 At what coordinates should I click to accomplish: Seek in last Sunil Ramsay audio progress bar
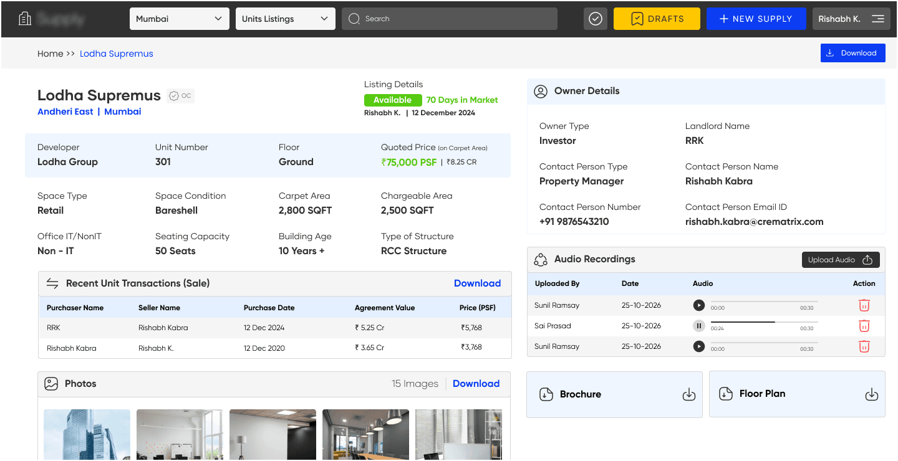coord(764,343)
